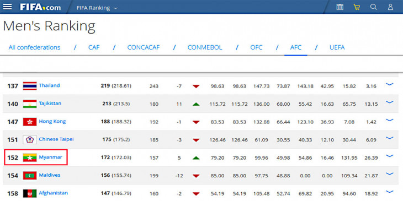Screen dimensions: 403x201
Task: Click Chinese Taipei's red down arrow
Action: tap(196, 140)
